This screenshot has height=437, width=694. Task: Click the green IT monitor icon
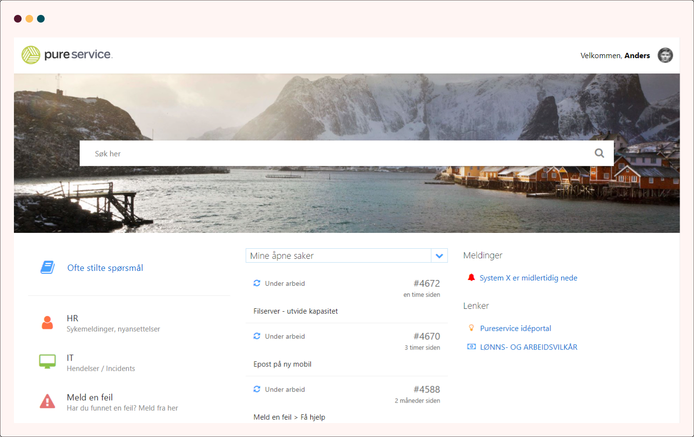point(47,362)
